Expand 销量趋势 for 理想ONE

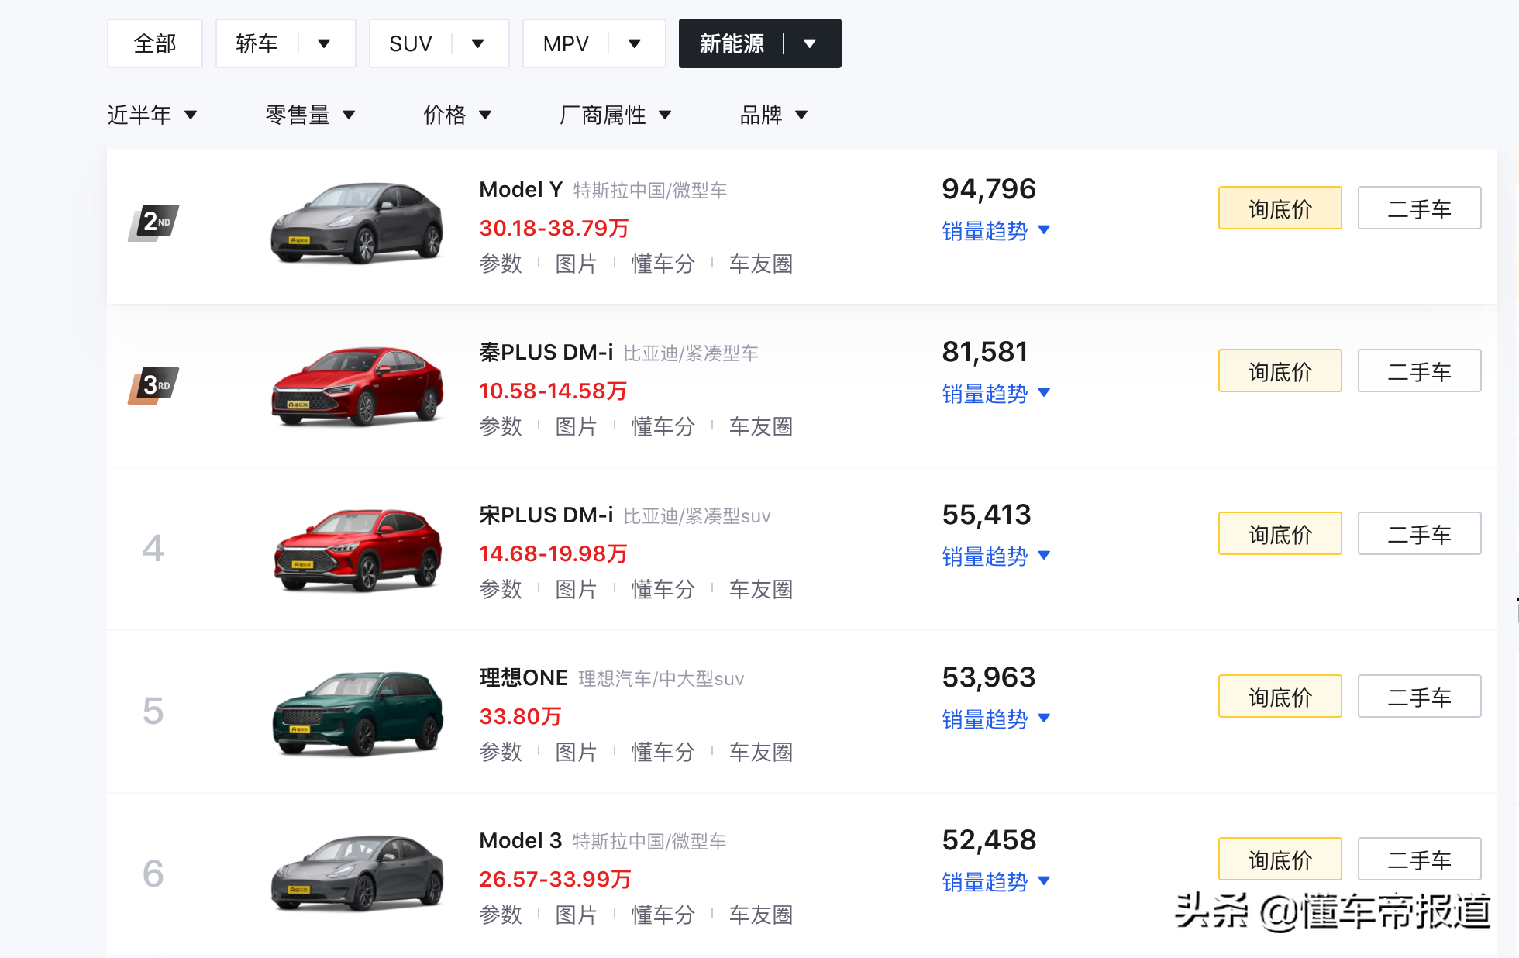[996, 719]
